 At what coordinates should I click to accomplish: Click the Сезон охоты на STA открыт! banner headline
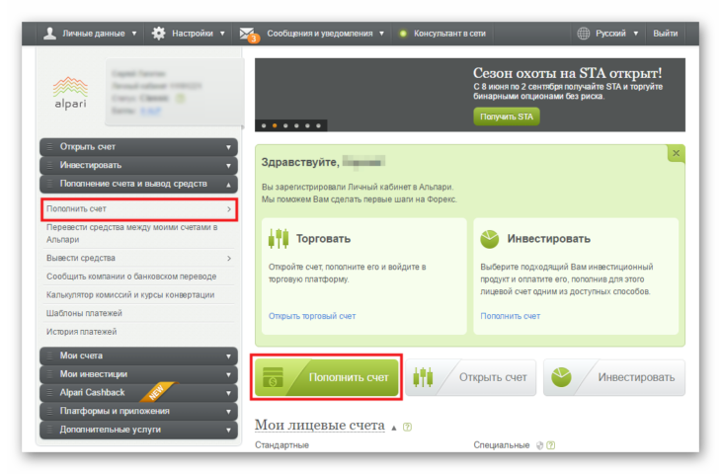(568, 73)
